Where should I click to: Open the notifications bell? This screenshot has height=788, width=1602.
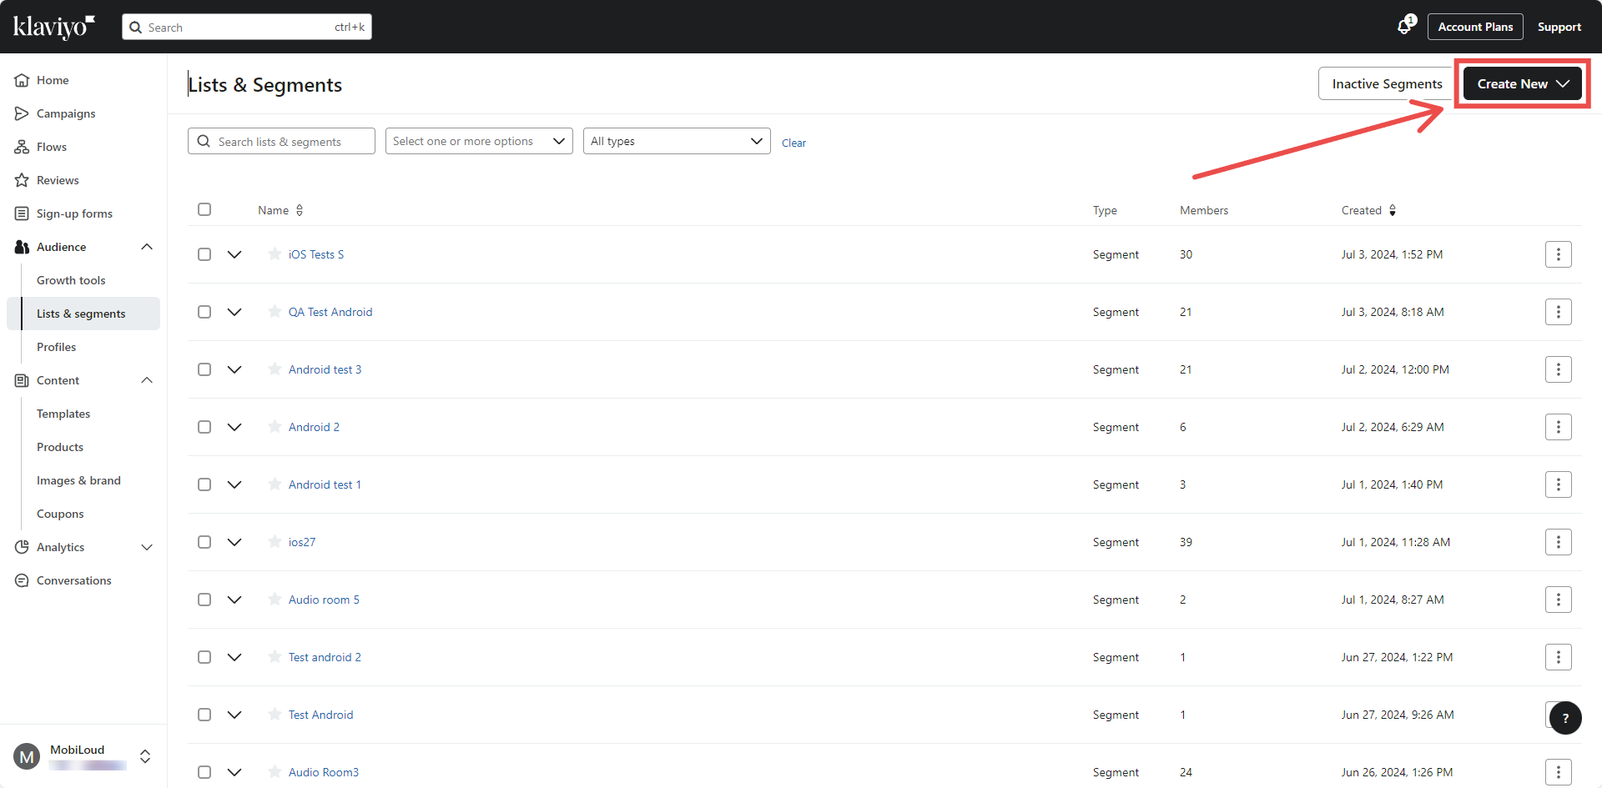click(x=1405, y=27)
